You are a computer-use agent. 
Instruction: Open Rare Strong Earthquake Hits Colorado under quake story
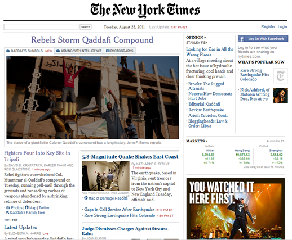[x=120, y=215]
